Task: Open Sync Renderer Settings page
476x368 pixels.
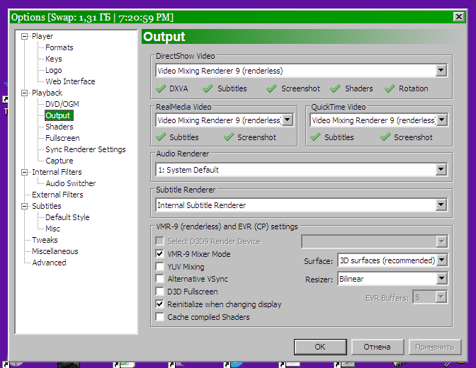Action: click(86, 149)
